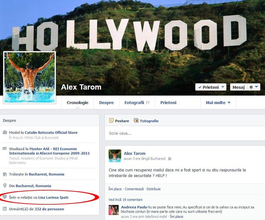Click into the Scrie ceva text field
The height and width of the screenshot is (220, 265).
(185, 133)
